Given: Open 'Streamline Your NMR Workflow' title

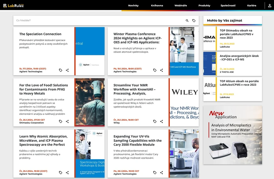Looking at the screenshot, I should 134,89.
